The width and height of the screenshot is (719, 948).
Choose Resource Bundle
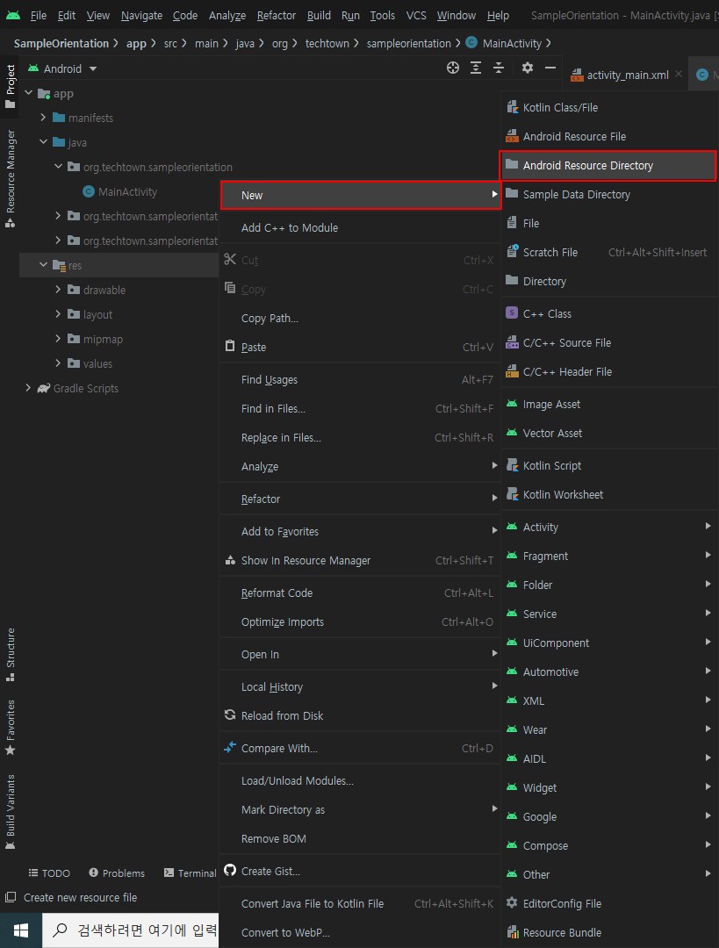(x=609, y=933)
